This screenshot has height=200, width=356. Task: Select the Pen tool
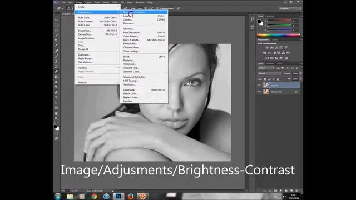56,92
